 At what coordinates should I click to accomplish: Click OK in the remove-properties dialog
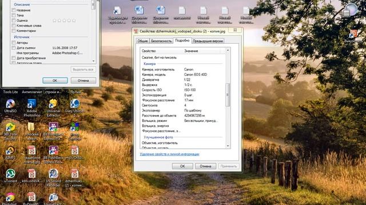(x=55, y=81)
